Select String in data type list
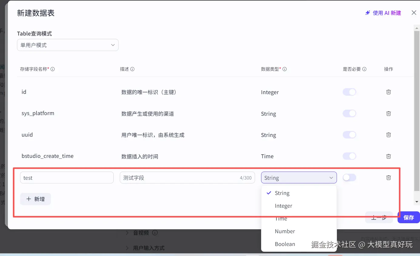Screen dimensions: 420x256 [x=299, y=193]
